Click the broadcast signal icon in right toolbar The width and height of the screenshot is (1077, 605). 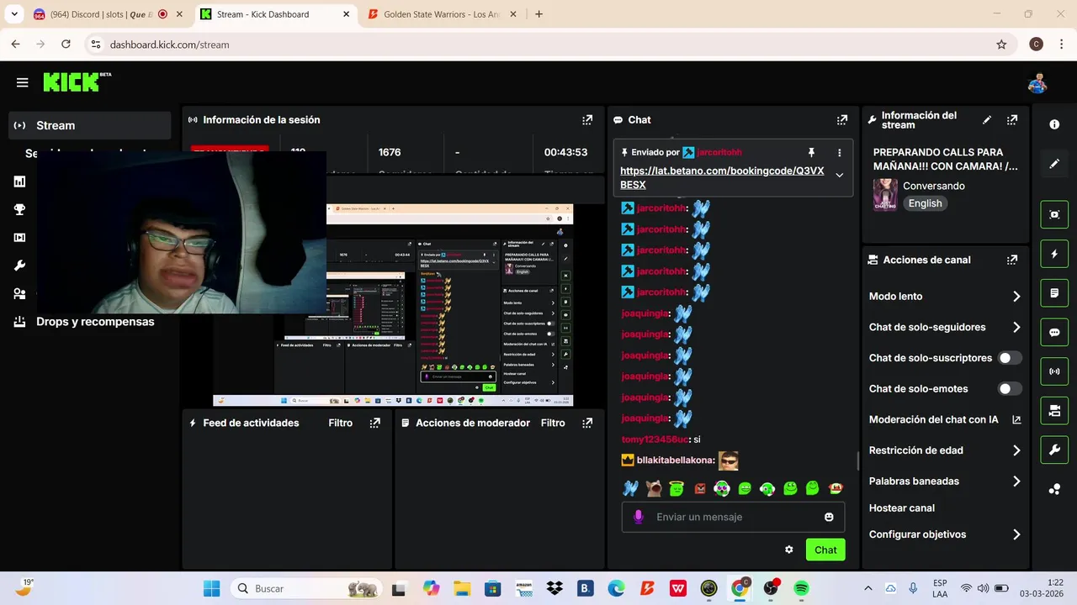pos(1054,371)
